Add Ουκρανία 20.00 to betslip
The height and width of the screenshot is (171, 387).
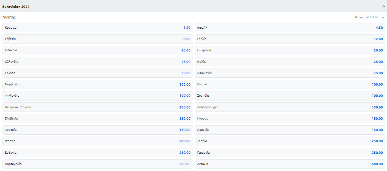[x=290, y=50]
